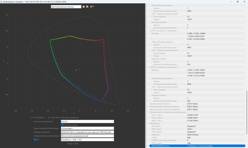Click the white point plus marker in legend

pyautogui.click(x=32, y=117)
